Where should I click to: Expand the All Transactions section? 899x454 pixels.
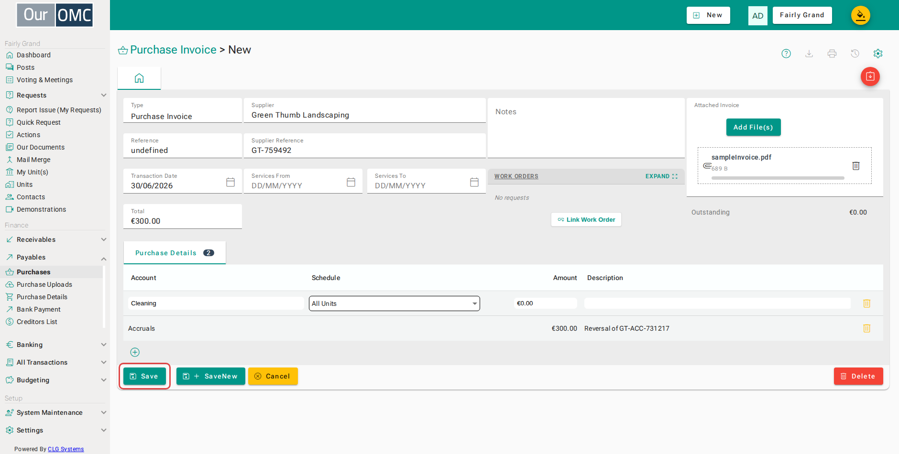click(103, 362)
